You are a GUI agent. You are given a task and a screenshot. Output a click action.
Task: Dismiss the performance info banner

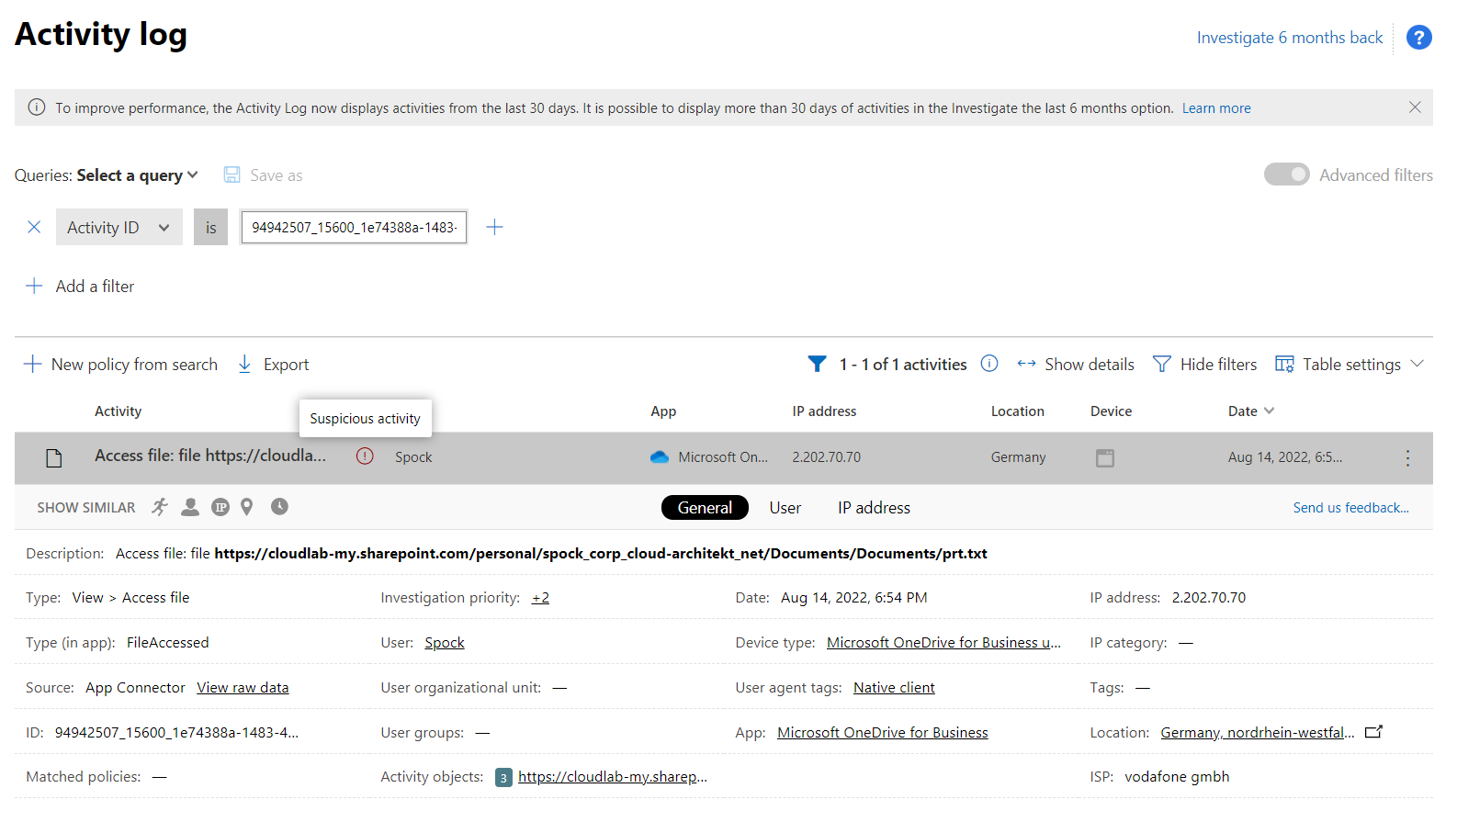click(x=1415, y=107)
